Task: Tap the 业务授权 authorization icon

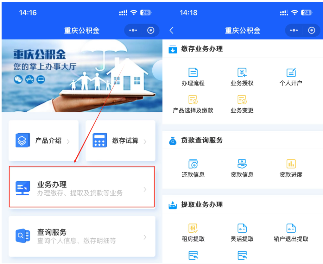Action: click(242, 73)
